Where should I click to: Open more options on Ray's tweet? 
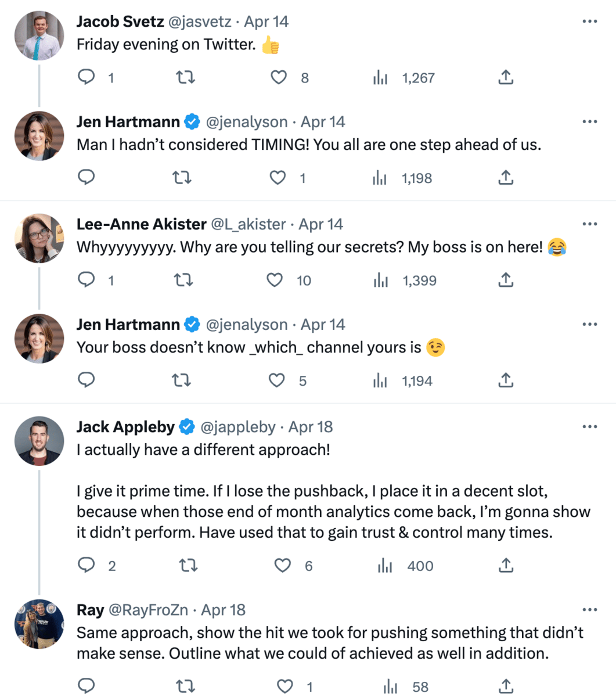[x=589, y=610]
